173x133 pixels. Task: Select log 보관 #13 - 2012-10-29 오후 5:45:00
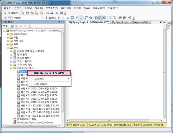click(x=40, y=116)
